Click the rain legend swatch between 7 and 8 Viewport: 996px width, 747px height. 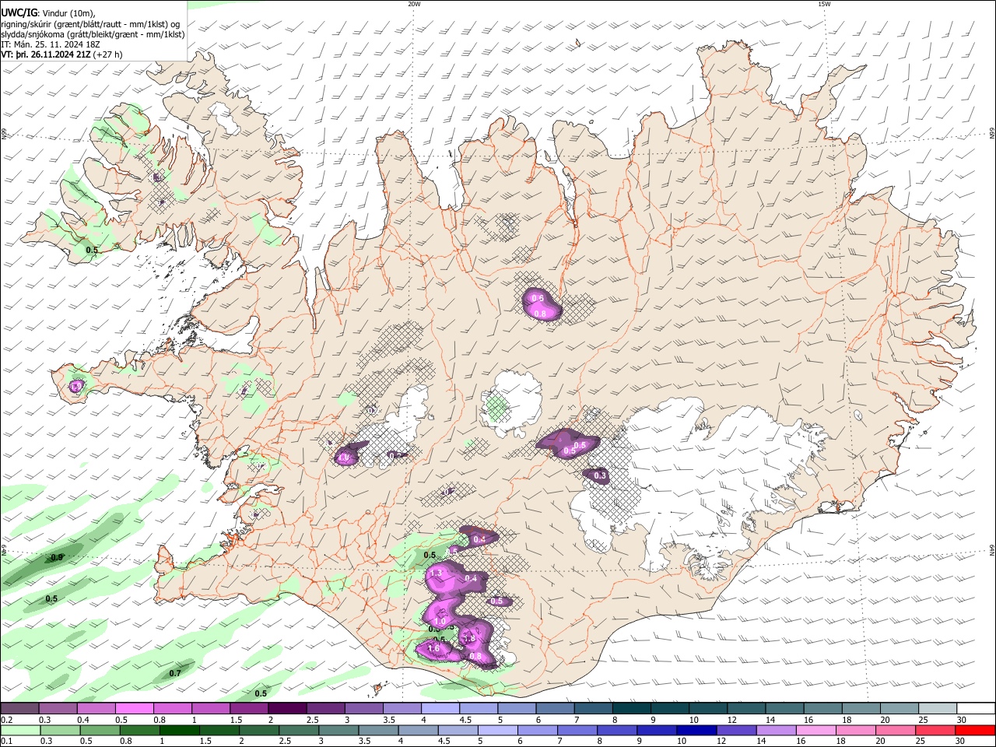(577, 730)
